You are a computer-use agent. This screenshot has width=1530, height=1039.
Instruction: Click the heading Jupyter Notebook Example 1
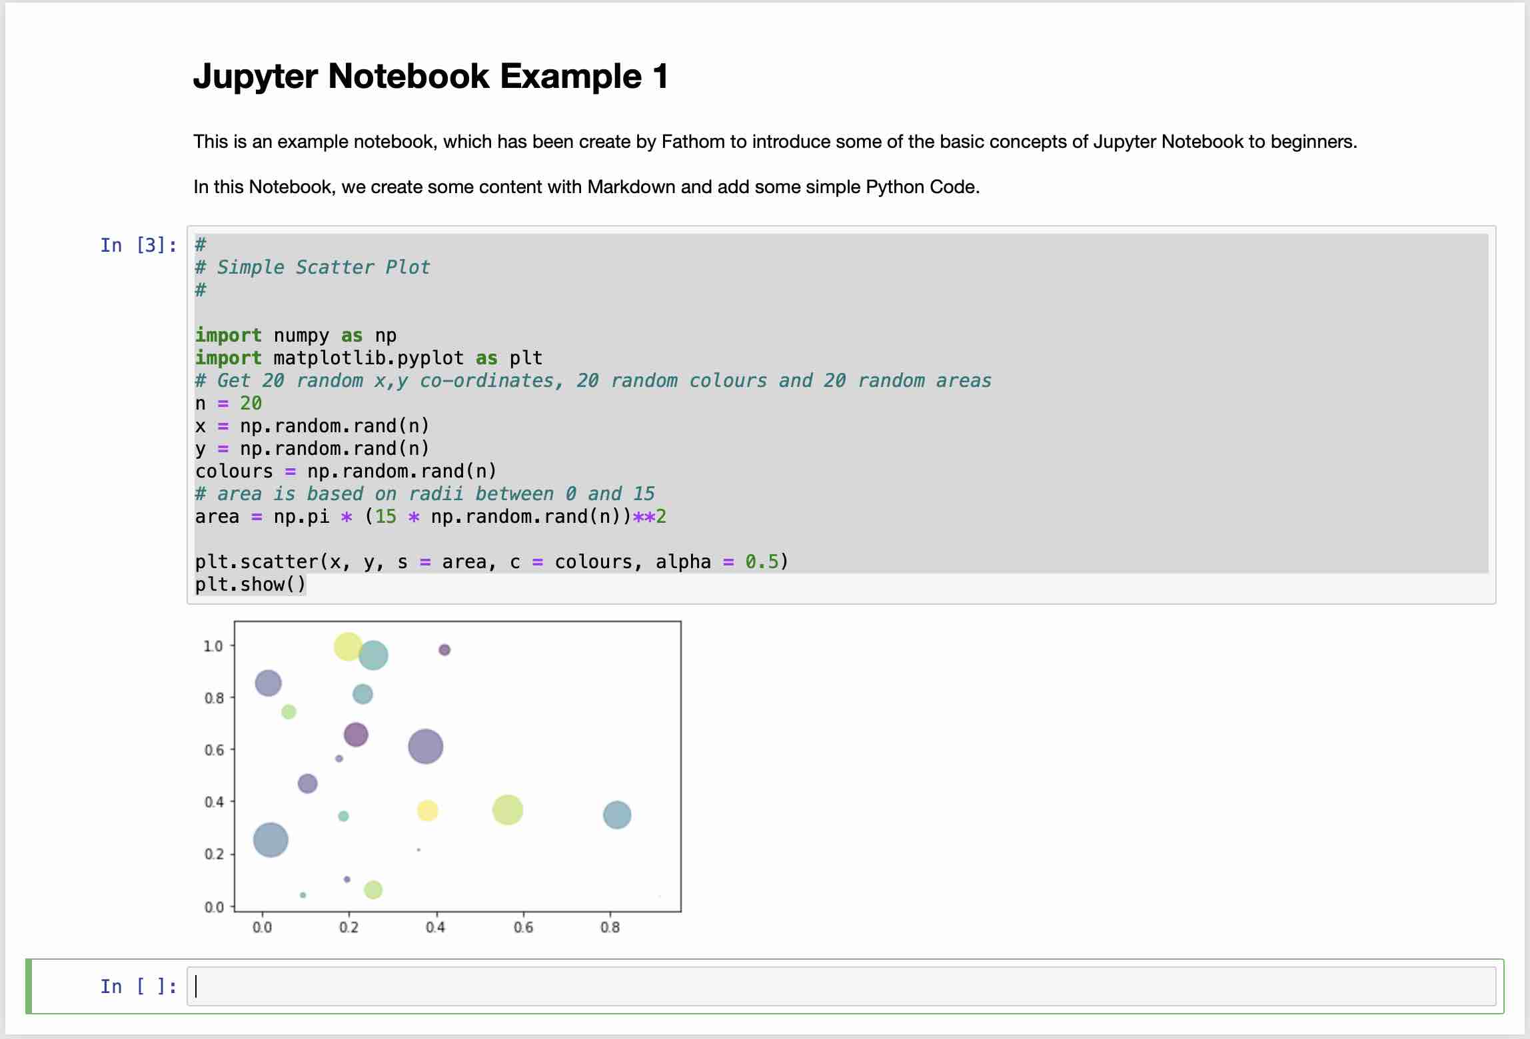coord(431,75)
